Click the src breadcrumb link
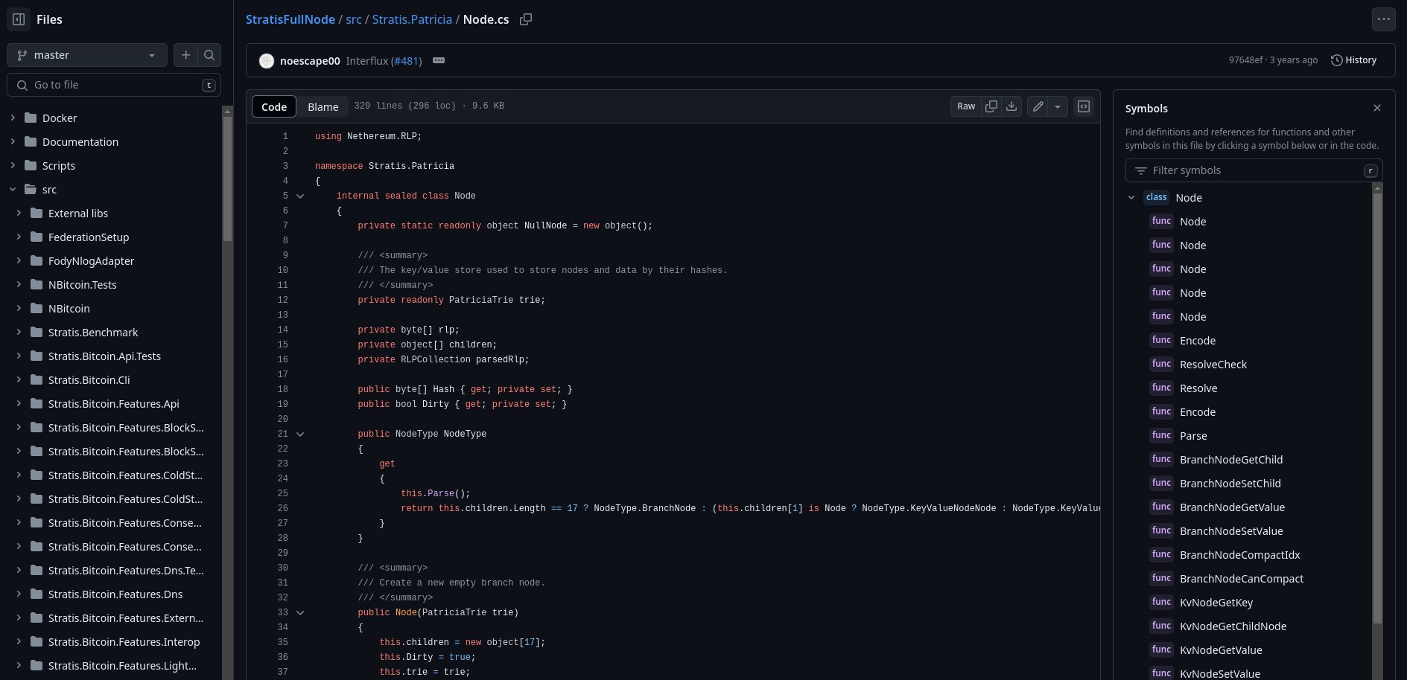This screenshot has height=680, width=1407. tap(354, 19)
